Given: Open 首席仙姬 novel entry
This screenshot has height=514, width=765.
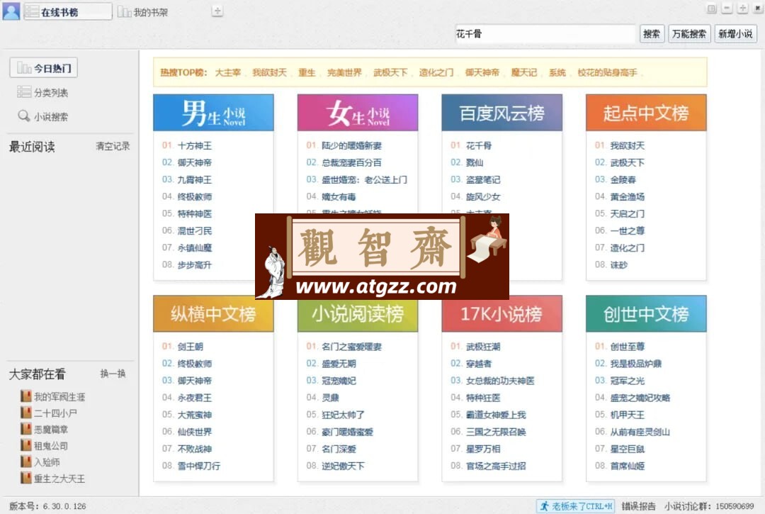Looking at the screenshot, I should pyautogui.click(x=628, y=466).
